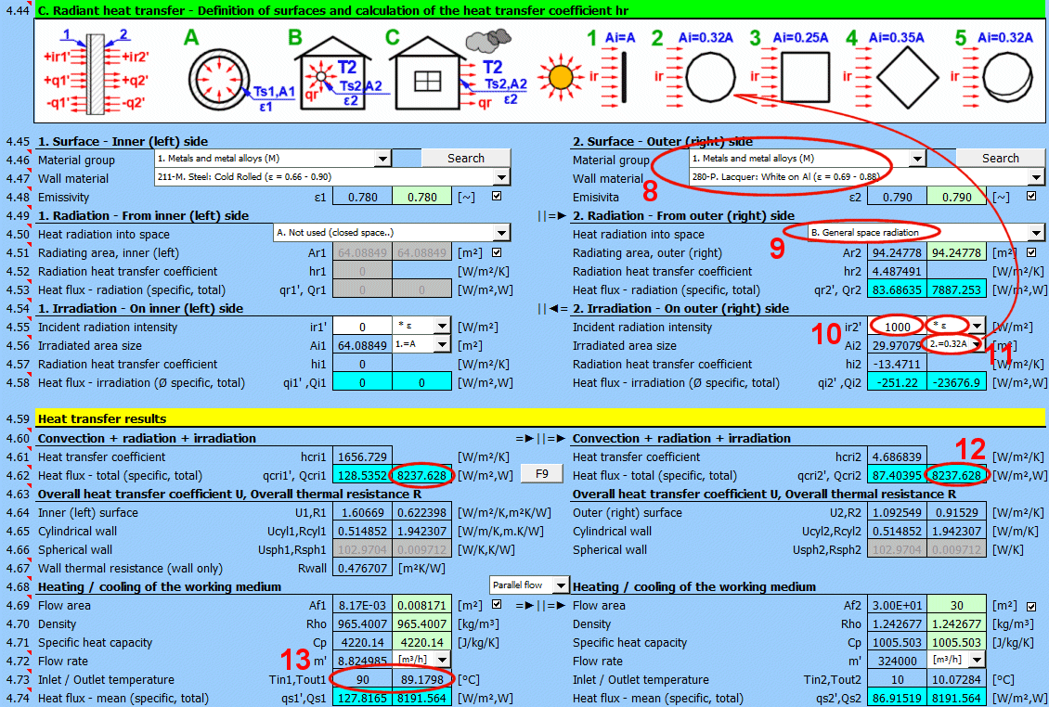Open the inner irradiated area 1.=A dropdown
Viewport: 1049px width, 707px height.
click(x=442, y=344)
